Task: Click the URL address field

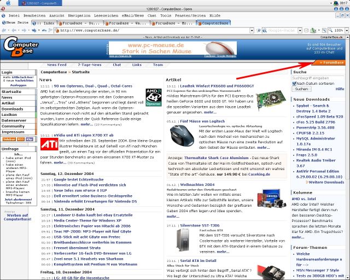Action: (x=152, y=31)
